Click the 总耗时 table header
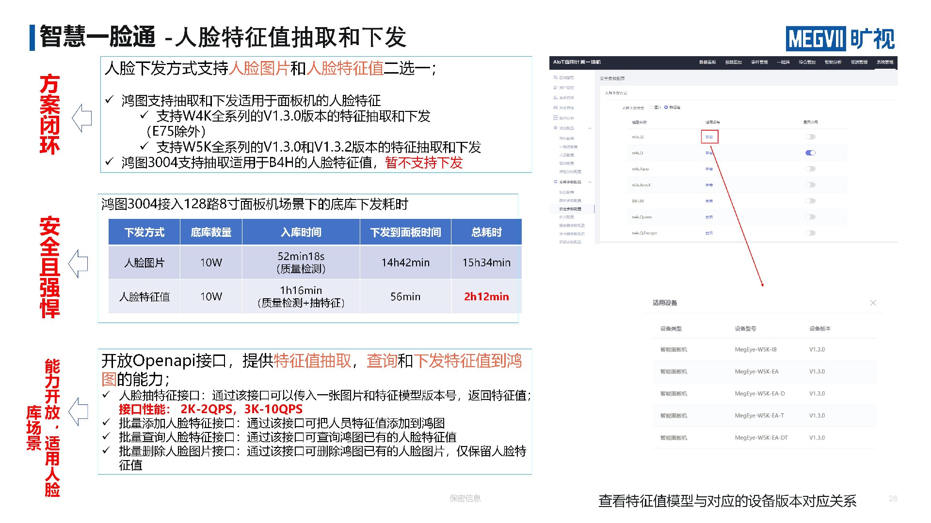 pos(486,232)
